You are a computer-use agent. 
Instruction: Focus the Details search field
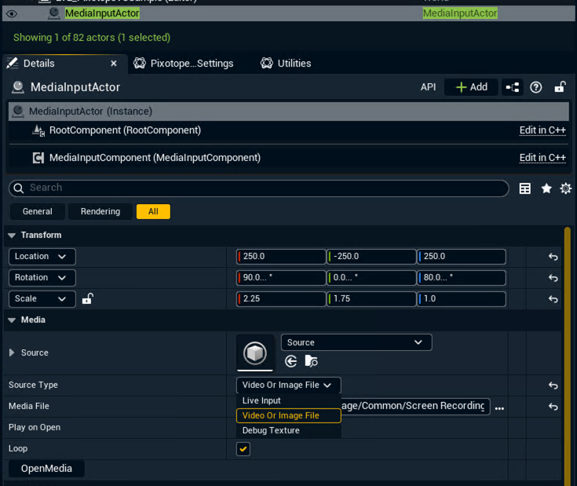pyautogui.click(x=259, y=188)
